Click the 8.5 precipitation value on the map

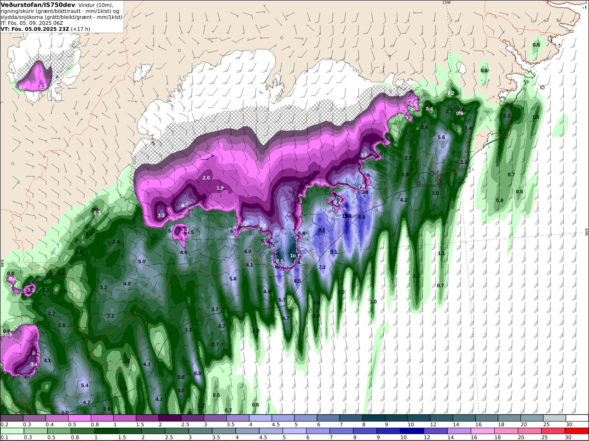tap(297, 281)
